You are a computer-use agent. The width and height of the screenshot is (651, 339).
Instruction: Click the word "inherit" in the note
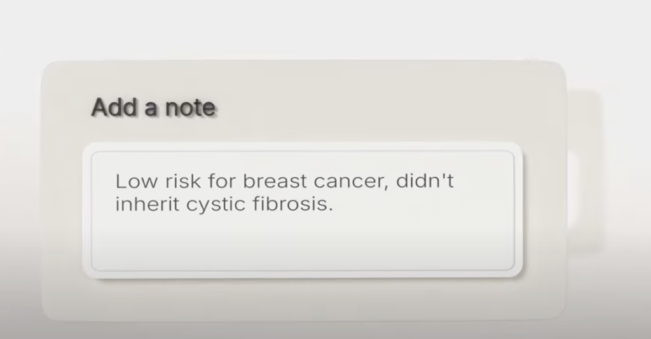coord(147,204)
